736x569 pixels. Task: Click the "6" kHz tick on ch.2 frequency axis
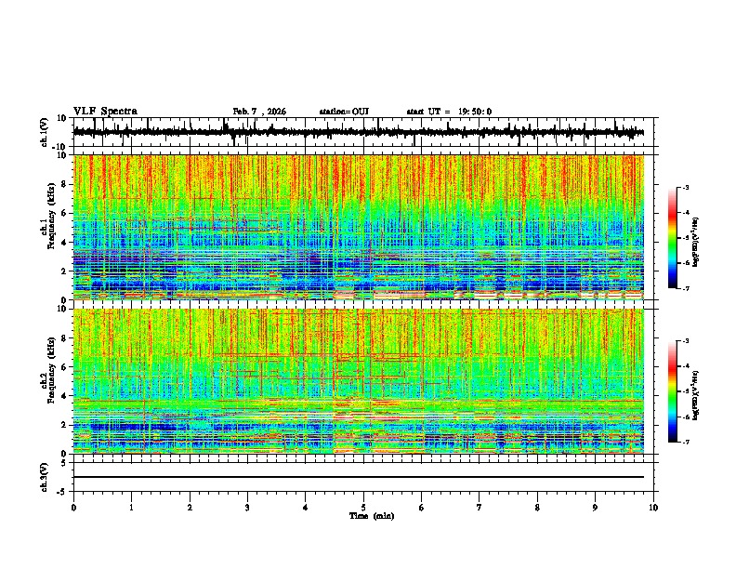click(65, 367)
